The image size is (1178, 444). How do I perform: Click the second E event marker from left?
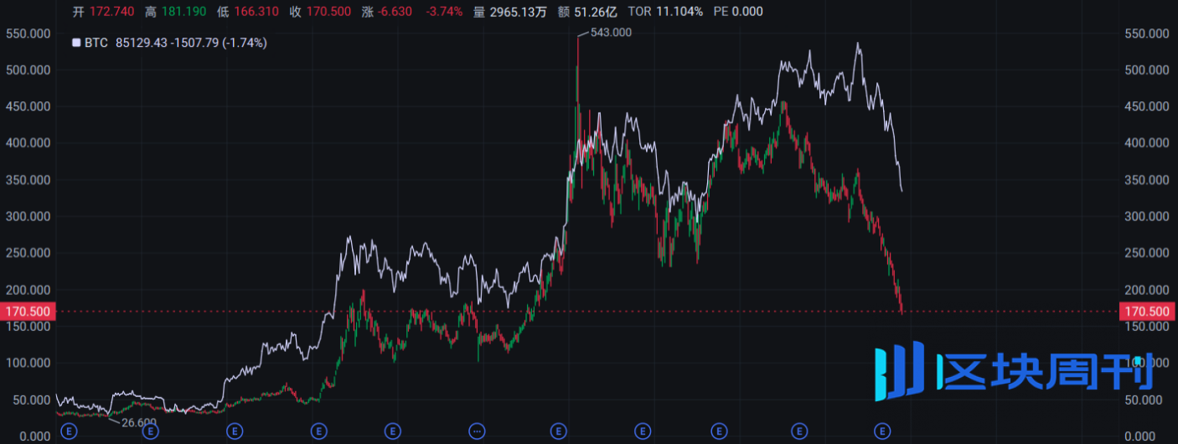pyautogui.click(x=151, y=431)
